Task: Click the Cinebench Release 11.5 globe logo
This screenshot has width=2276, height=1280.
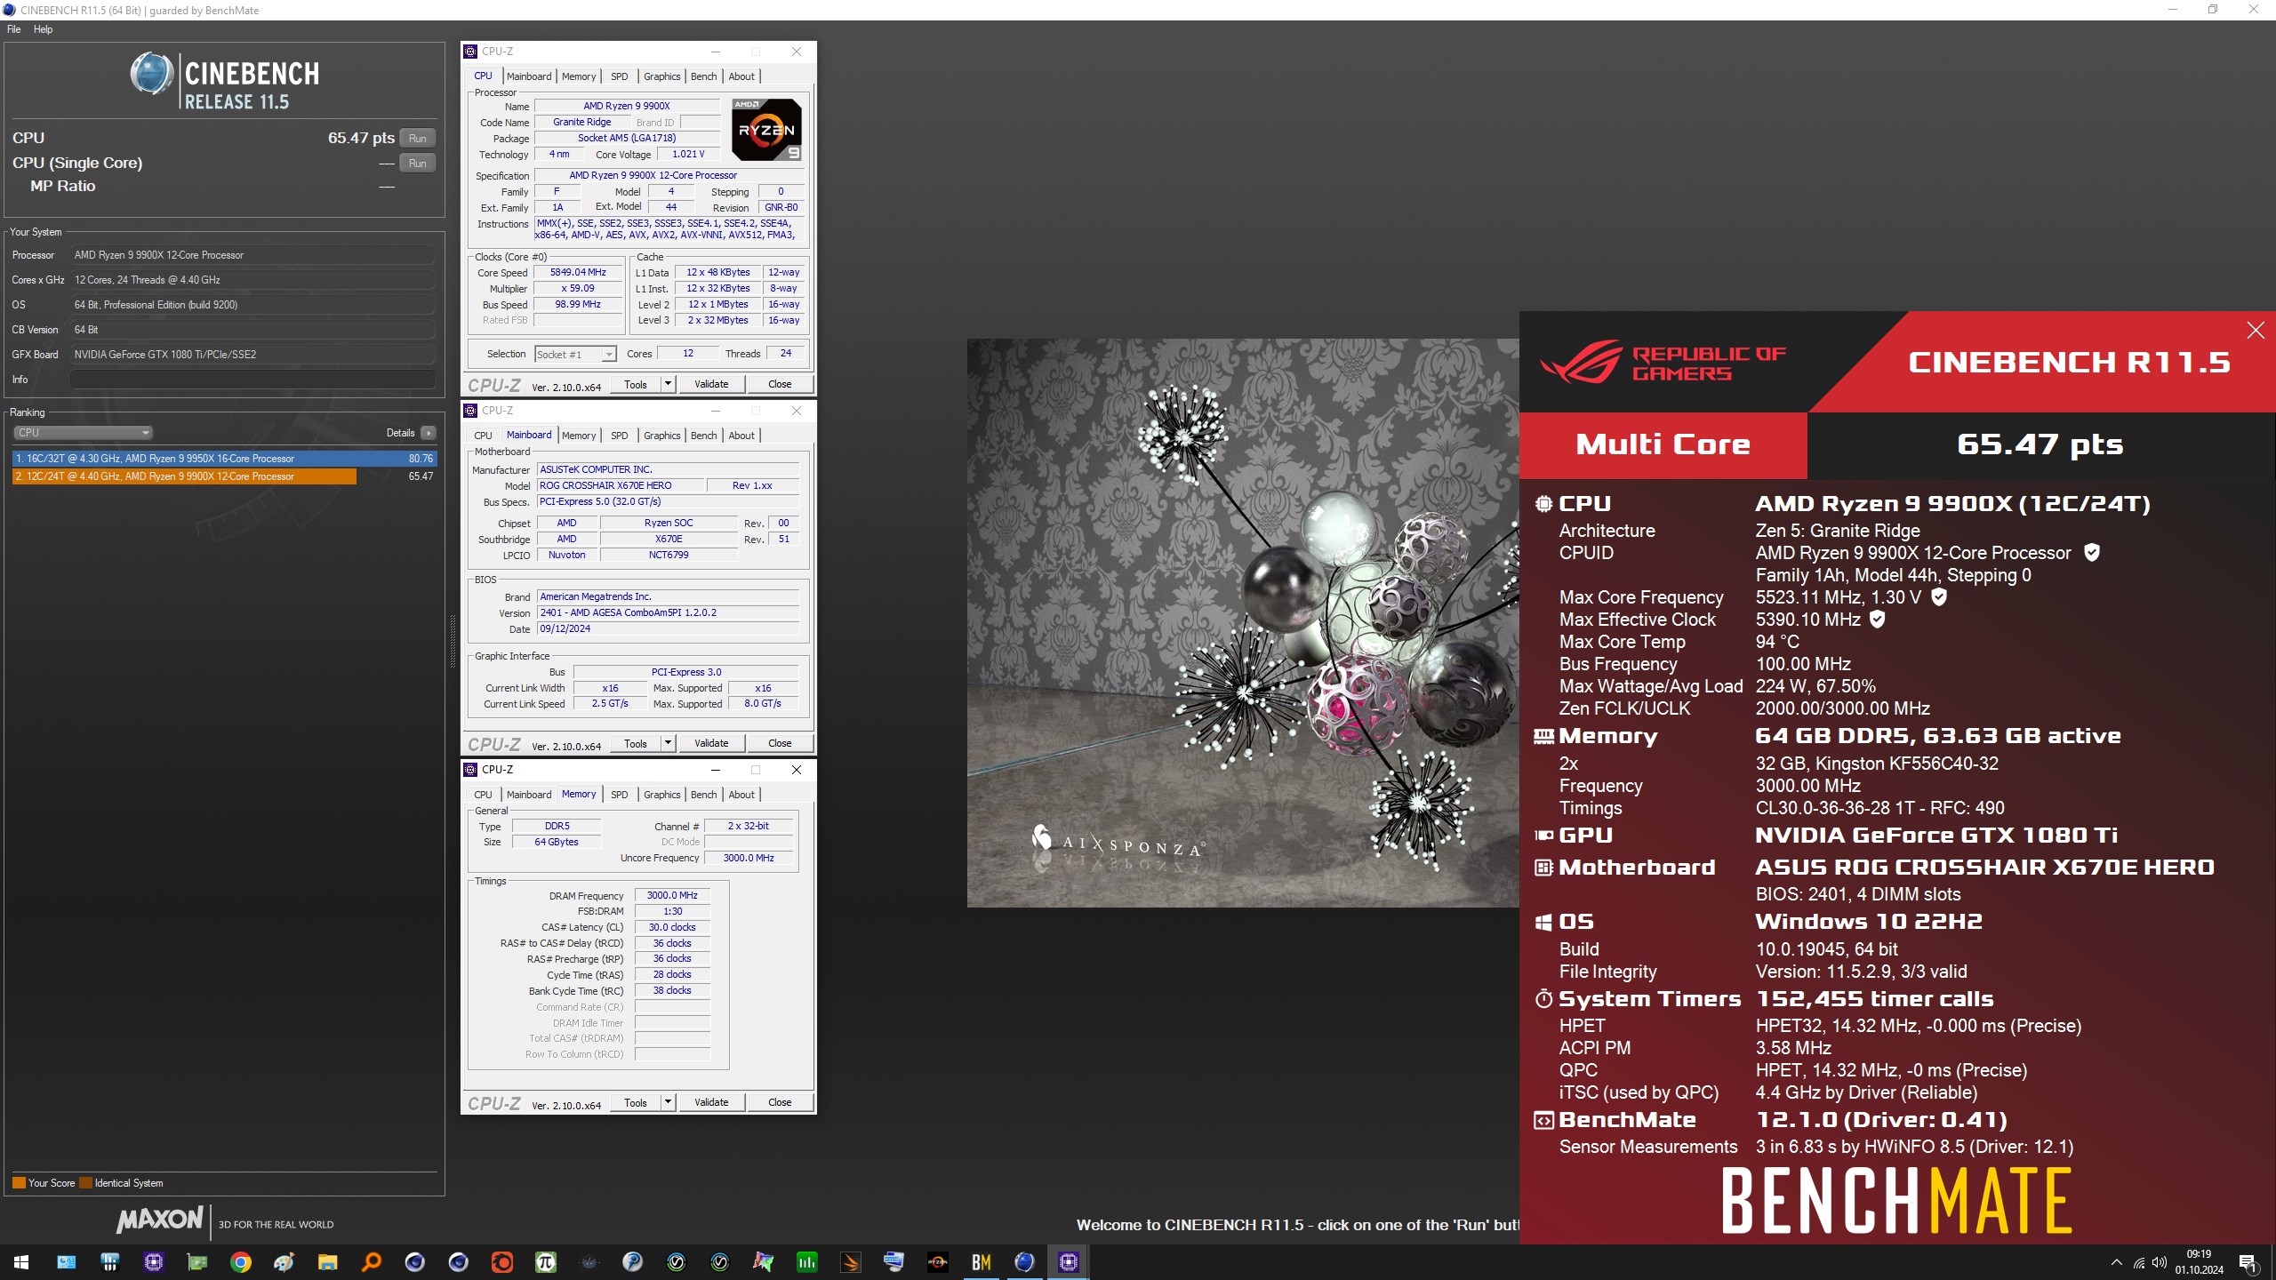Action: [152, 74]
